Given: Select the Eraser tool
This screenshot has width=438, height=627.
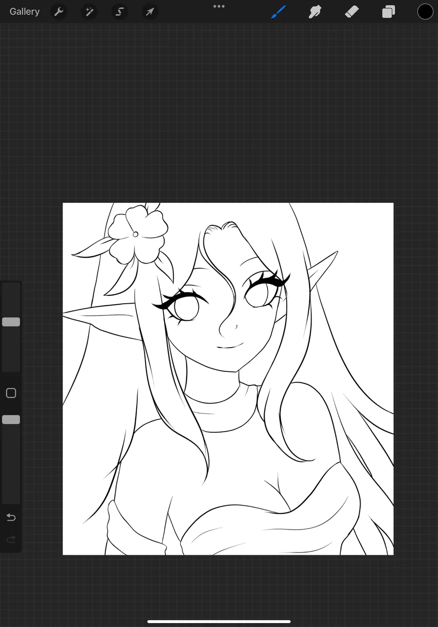Looking at the screenshot, I should [352, 11].
